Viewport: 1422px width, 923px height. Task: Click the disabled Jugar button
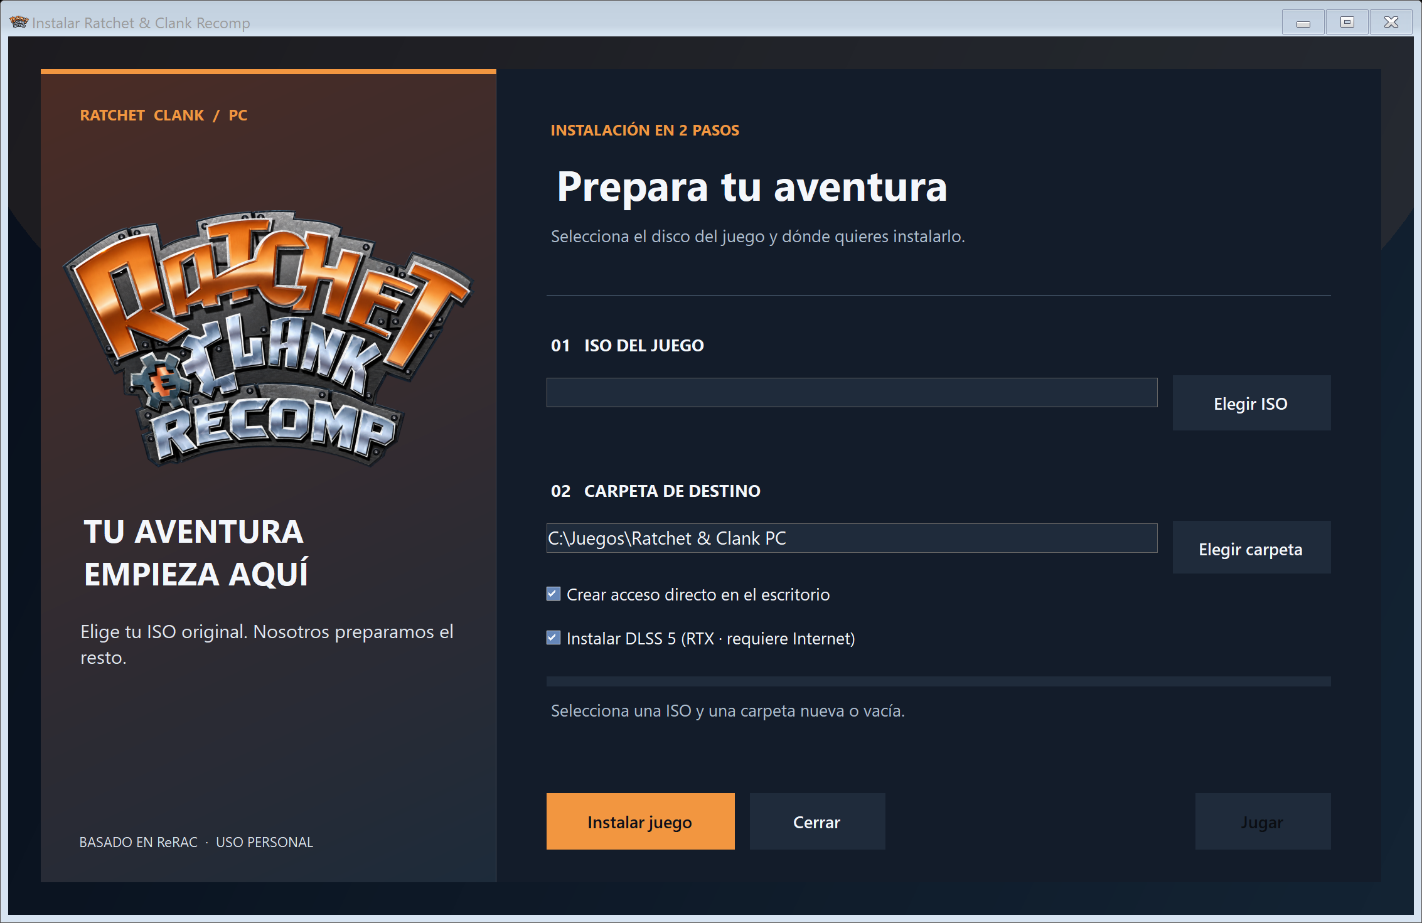(1263, 821)
